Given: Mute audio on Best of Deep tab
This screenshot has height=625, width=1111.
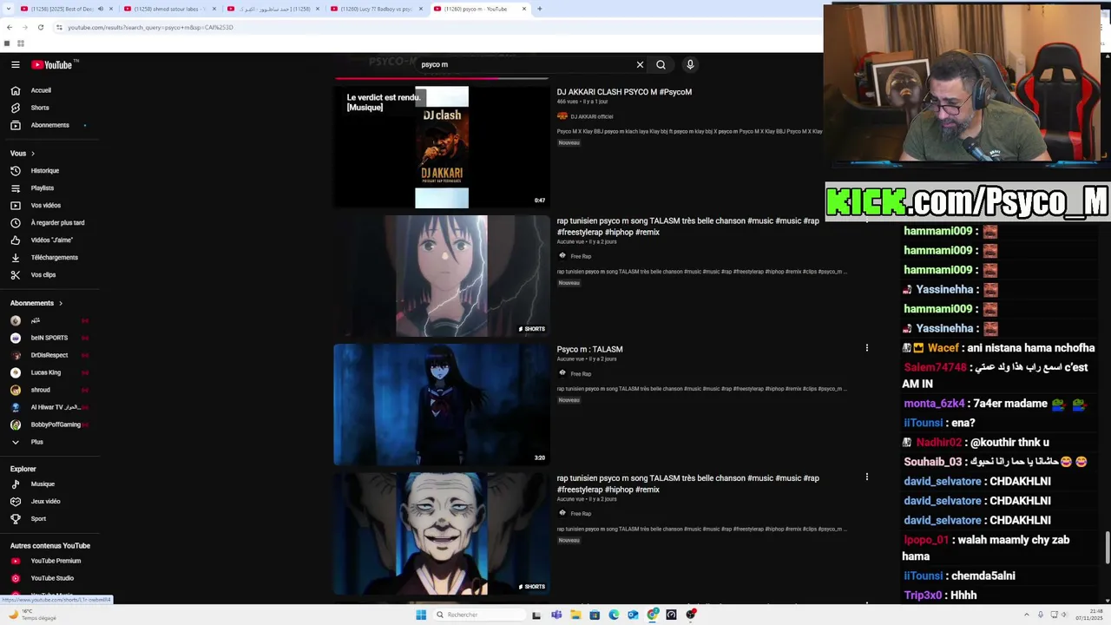Looking at the screenshot, I should click(x=100, y=9).
